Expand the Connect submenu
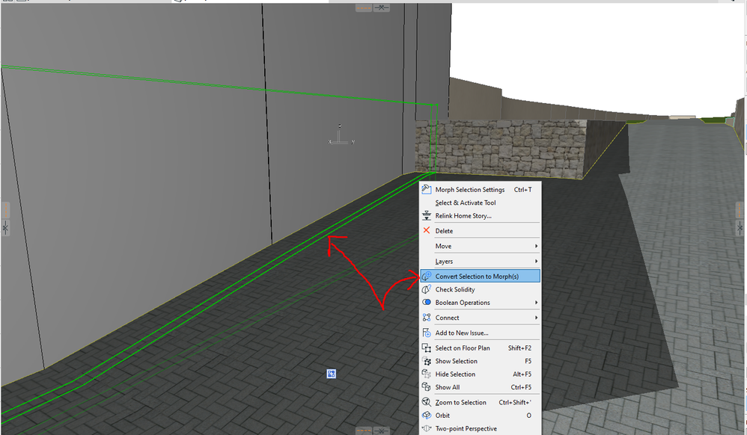The image size is (747, 435). tap(481, 318)
